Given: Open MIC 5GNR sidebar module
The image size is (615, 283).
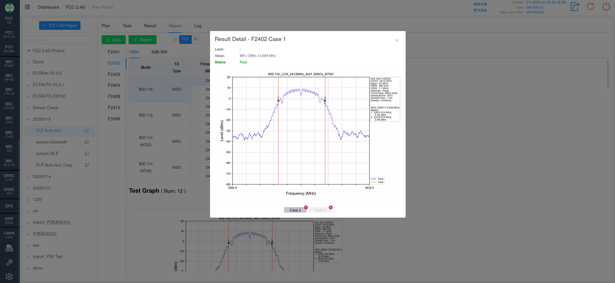Looking at the screenshot, I should pyautogui.click(x=9, y=63).
